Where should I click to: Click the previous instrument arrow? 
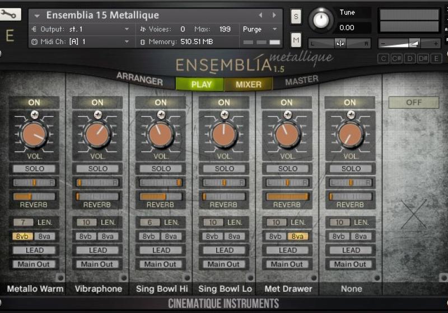(260, 15)
